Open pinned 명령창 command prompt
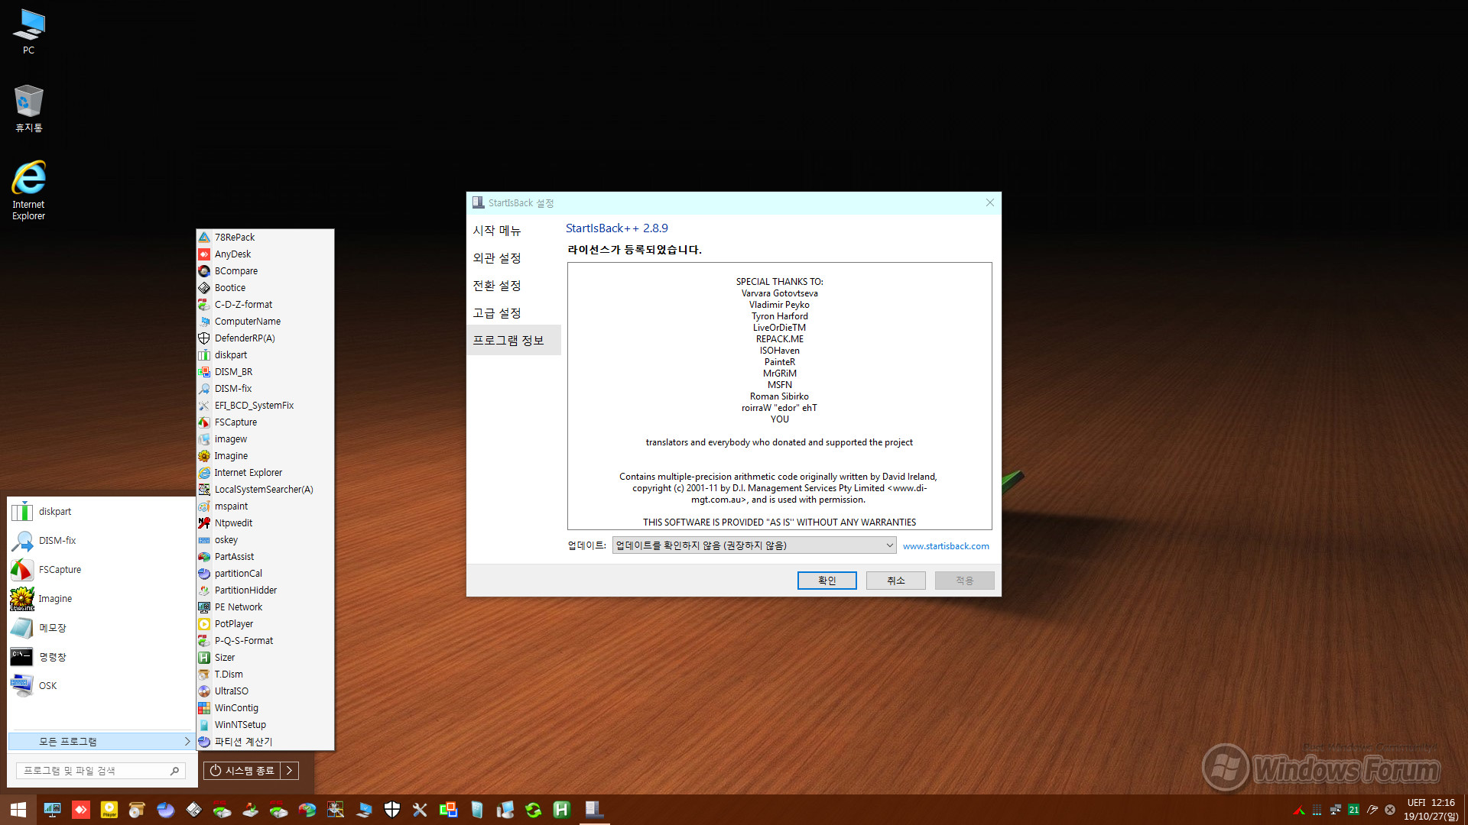Image resolution: width=1468 pixels, height=825 pixels. coord(100,657)
